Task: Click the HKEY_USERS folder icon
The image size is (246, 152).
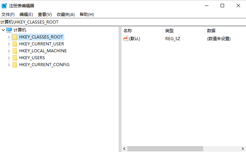Action: pos(15,58)
